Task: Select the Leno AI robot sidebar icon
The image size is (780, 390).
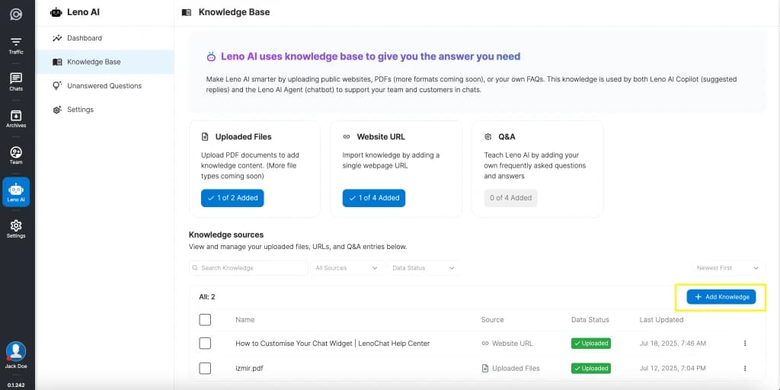Action: [16, 192]
